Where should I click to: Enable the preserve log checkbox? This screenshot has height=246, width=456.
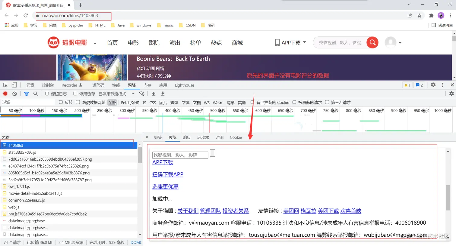click(47, 94)
